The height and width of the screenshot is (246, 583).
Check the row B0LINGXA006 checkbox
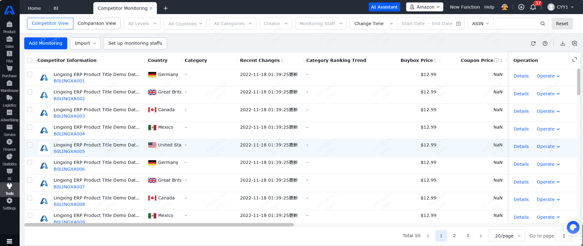(x=30, y=162)
